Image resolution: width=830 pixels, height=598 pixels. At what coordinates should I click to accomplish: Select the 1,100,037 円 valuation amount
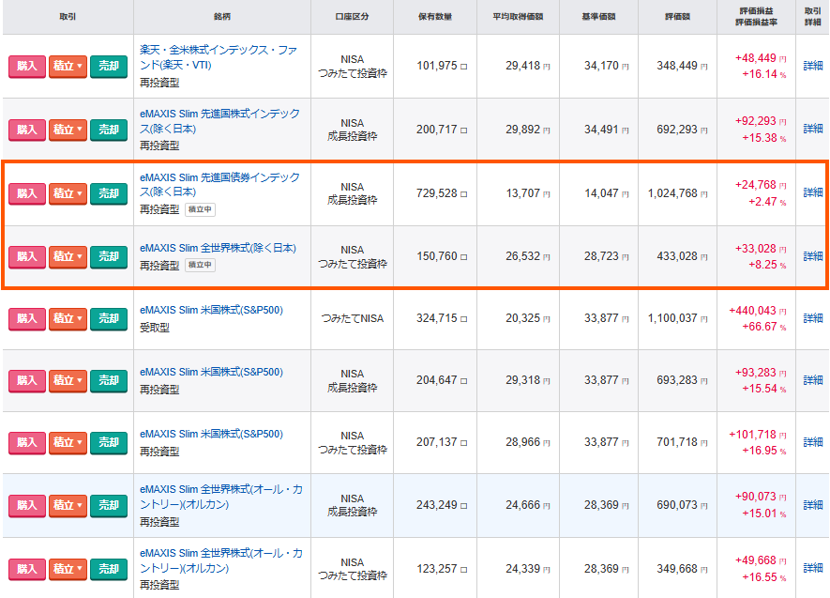point(677,318)
